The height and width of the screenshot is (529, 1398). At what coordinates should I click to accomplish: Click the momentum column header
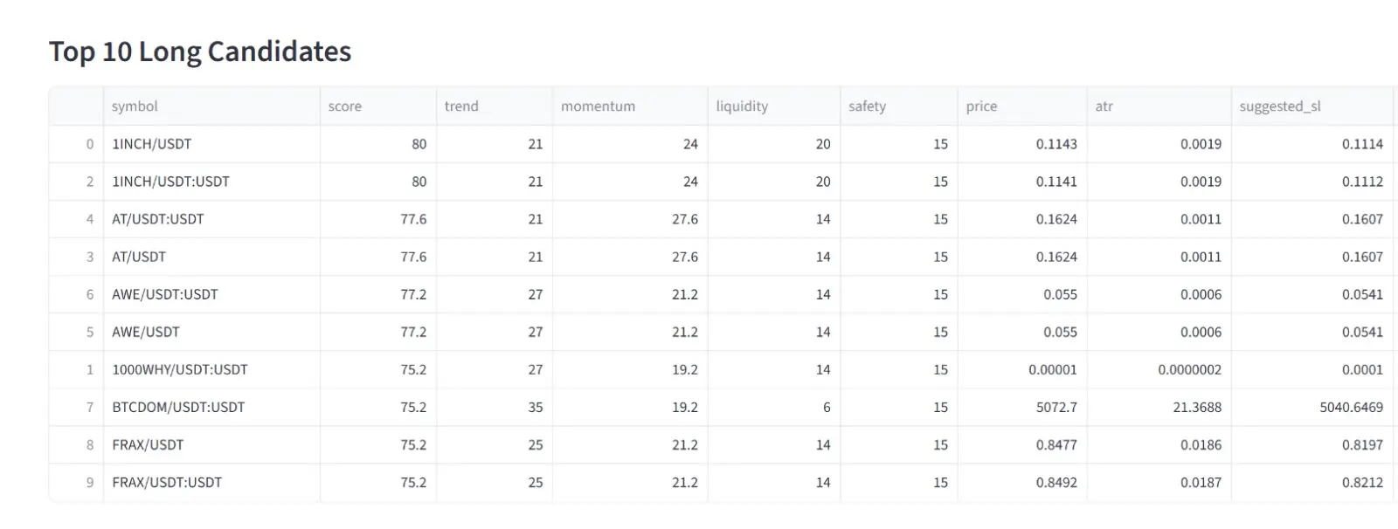(630, 106)
